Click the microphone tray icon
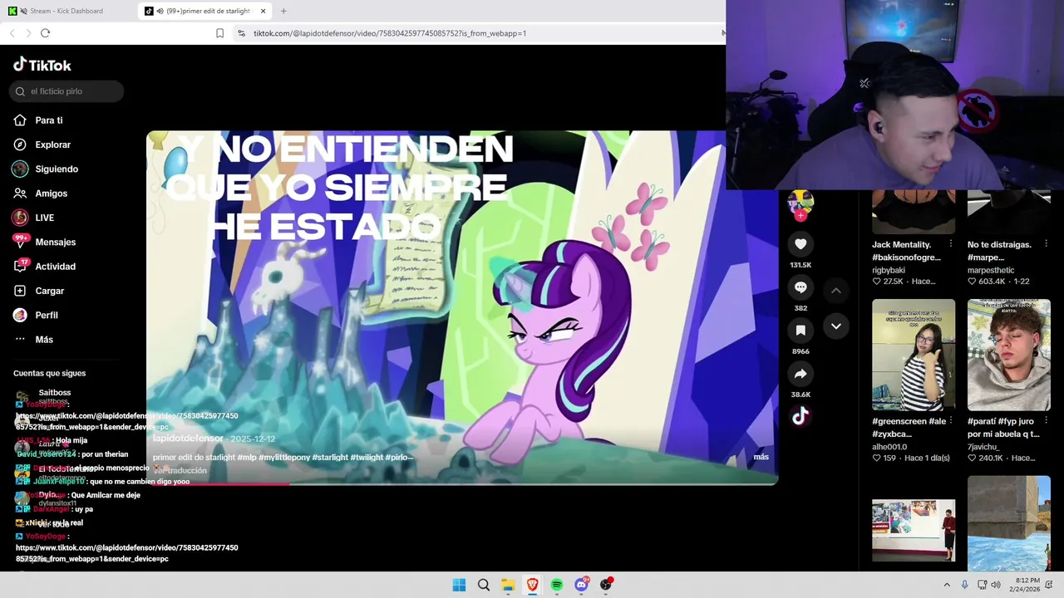The image size is (1064, 598). click(x=964, y=585)
